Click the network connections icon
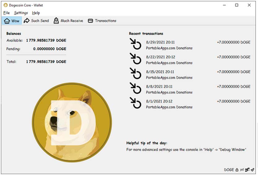 tap(247, 170)
